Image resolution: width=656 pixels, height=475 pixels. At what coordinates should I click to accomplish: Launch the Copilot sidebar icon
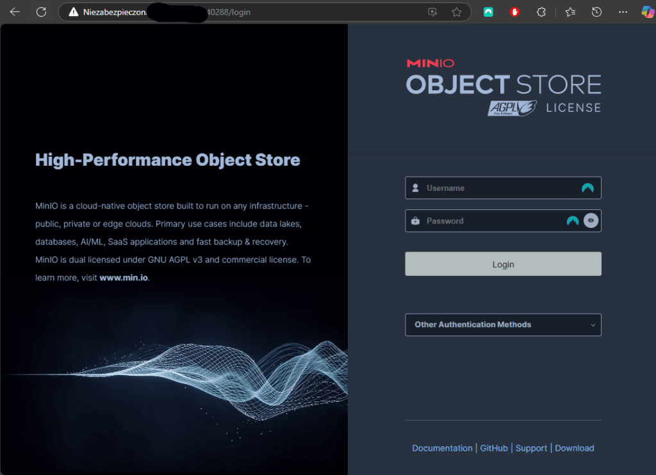(648, 12)
